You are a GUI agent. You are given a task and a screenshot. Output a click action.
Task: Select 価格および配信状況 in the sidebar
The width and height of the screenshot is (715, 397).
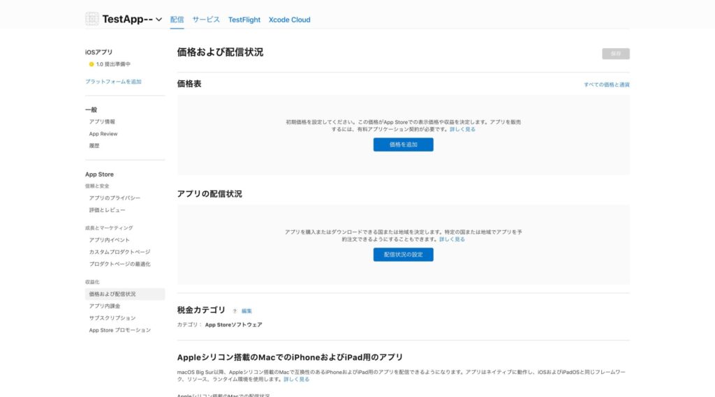(124, 294)
